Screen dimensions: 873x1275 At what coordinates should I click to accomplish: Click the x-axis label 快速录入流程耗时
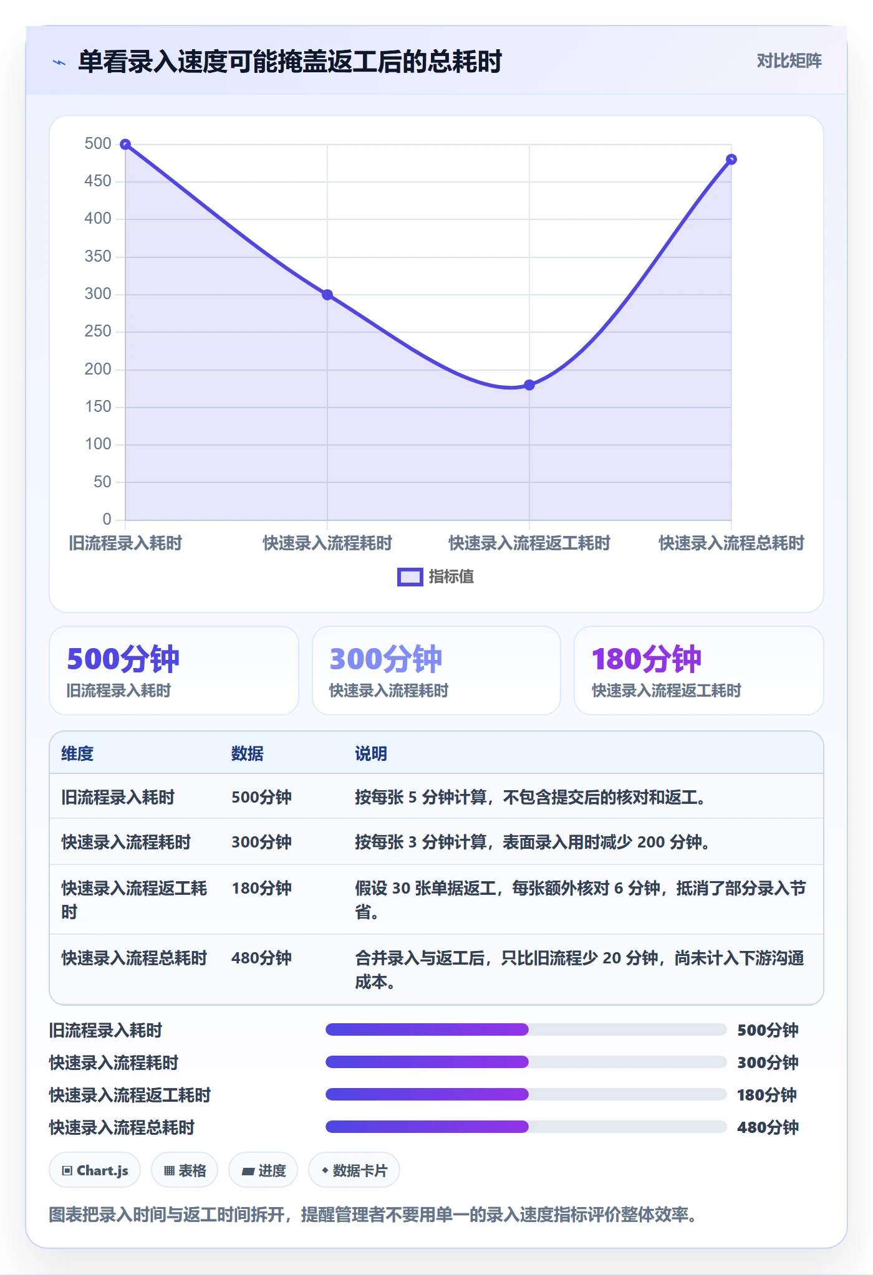click(x=327, y=543)
